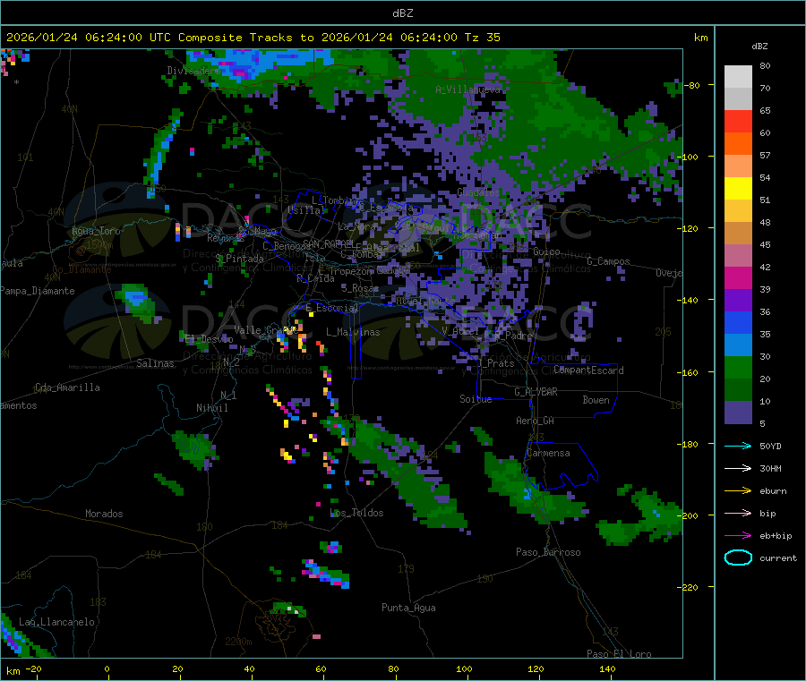Screen dimensions: 806x681
Task: Click the Composite Tracks timestamp header line
Action: [x=253, y=38]
